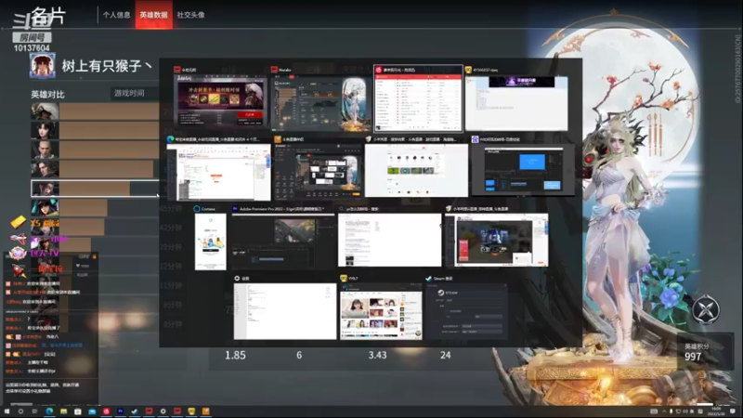This screenshot has height=418, width=743.
Task: Open the Mail app taskbar icon
Action: [92, 411]
